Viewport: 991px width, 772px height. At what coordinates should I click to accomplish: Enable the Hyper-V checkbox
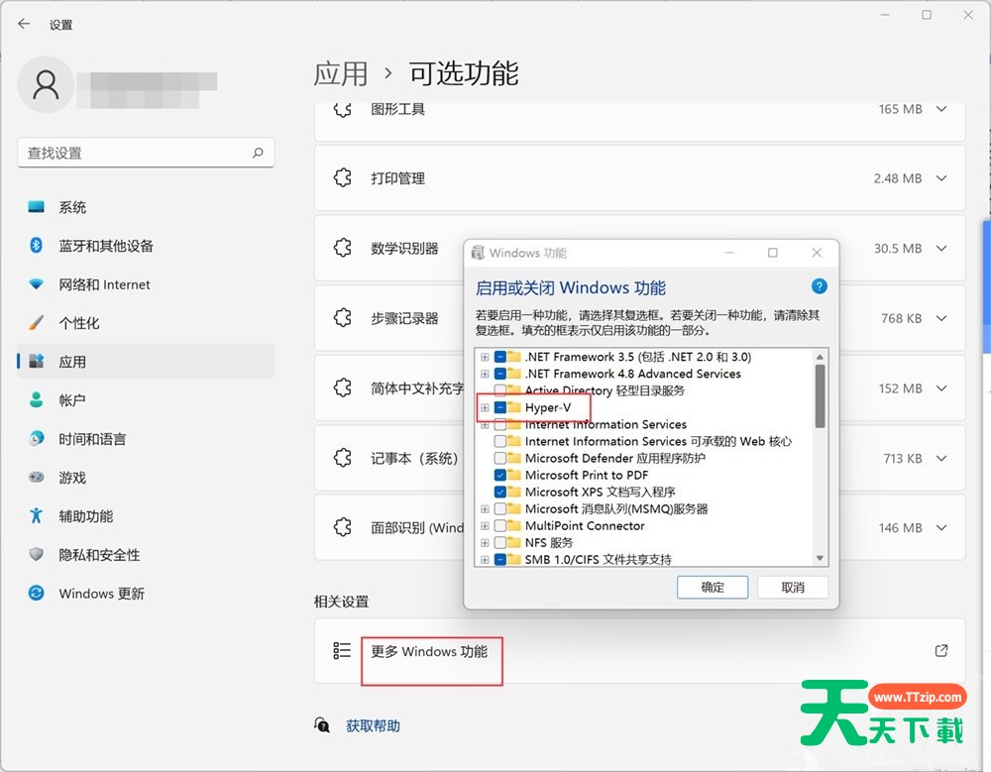(x=501, y=407)
